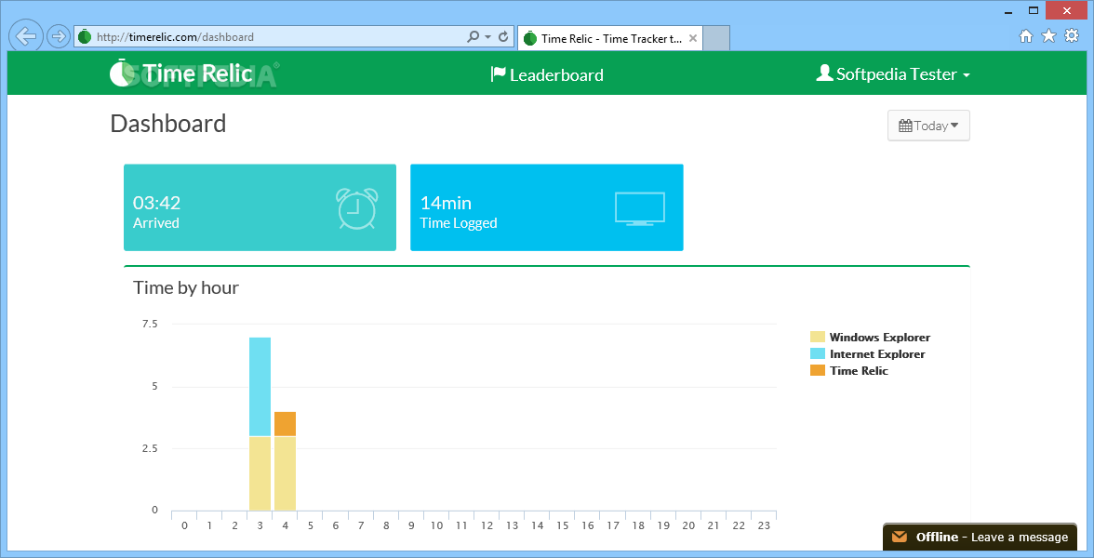Image resolution: width=1094 pixels, height=558 pixels.
Task: Open browser Tools gear icon
Action: 1072,36
